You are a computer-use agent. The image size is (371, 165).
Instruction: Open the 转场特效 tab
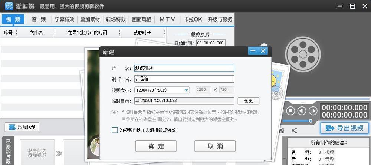point(116,19)
